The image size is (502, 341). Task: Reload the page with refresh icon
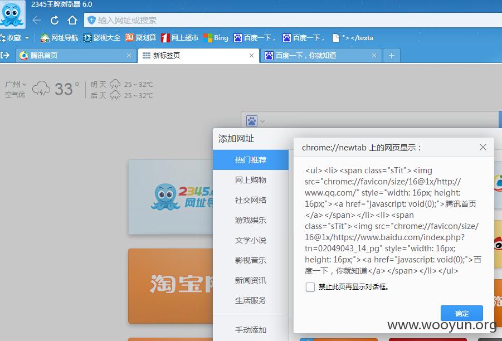click(x=55, y=20)
